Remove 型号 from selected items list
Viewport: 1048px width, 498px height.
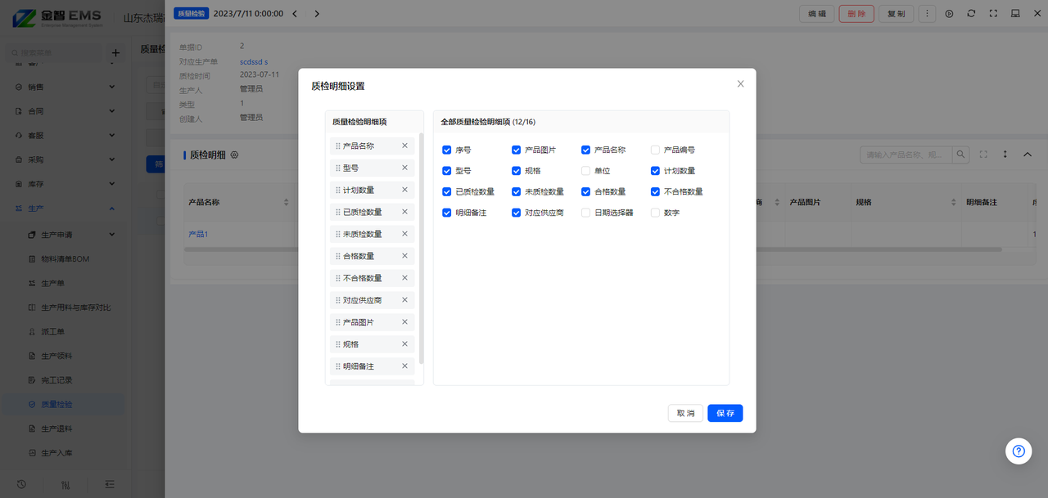click(x=404, y=168)
